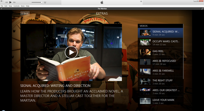Click the play button in iTunes toolbar
204x111 pixels.
coord(10,2)
